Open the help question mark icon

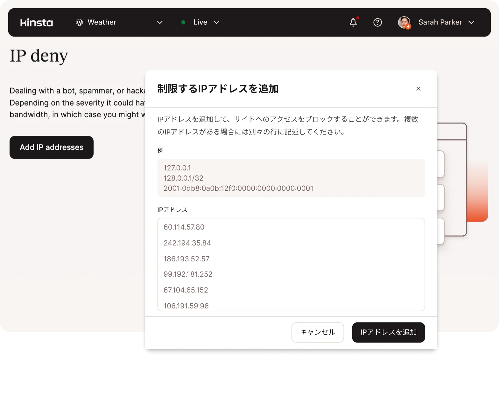[377, 23]
